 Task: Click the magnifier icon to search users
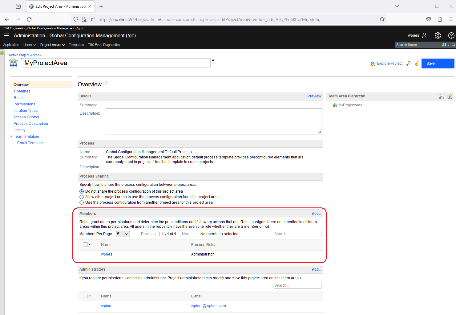[453, 45]
